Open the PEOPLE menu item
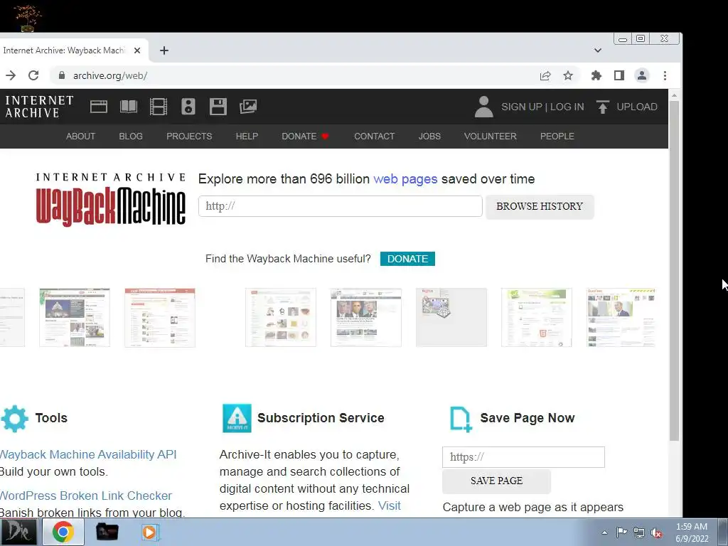 click(557, 136)
